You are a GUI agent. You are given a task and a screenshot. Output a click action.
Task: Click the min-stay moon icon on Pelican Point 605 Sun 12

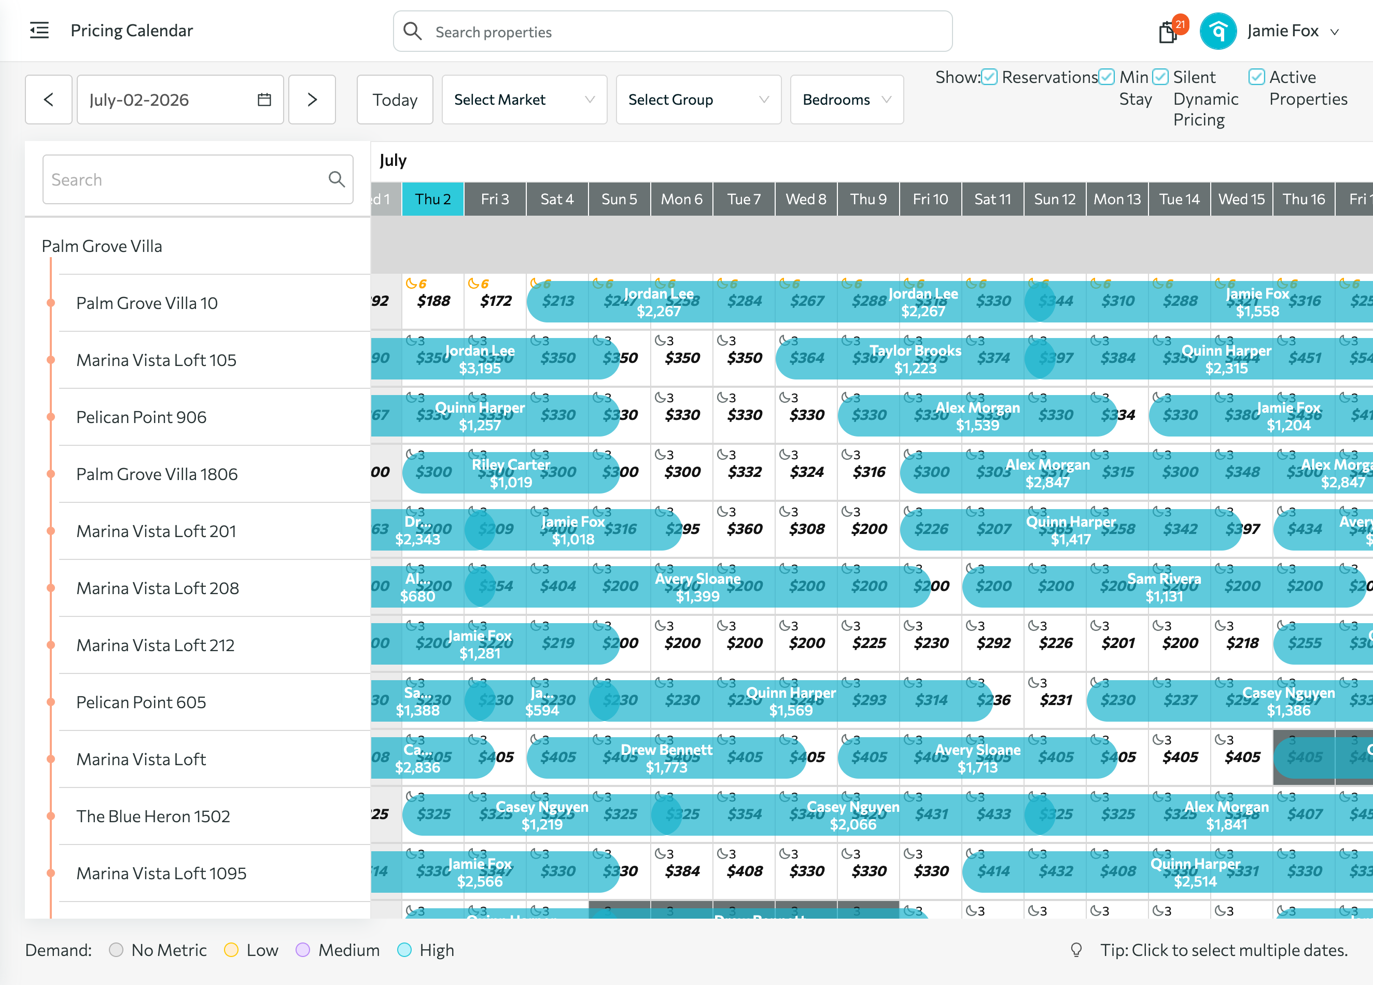(x=1034, y=682)
